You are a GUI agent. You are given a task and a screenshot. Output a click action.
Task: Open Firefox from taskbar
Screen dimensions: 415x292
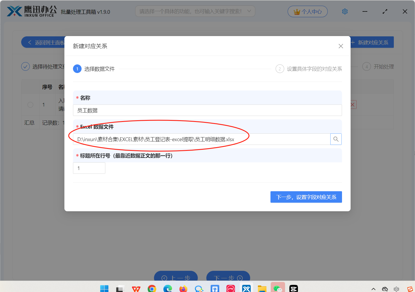pyautogui.click(x=183, y=289)
